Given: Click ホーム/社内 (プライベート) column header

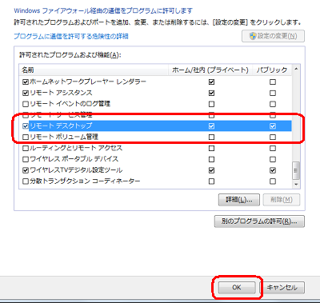Looking at the screenshot, I should point(210,70).
